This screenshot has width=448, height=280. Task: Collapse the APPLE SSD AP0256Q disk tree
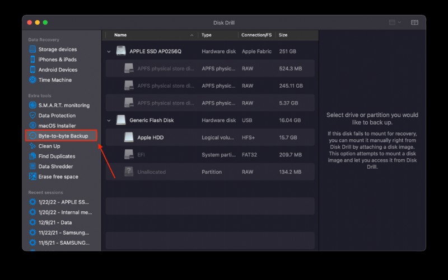point(109,51)
